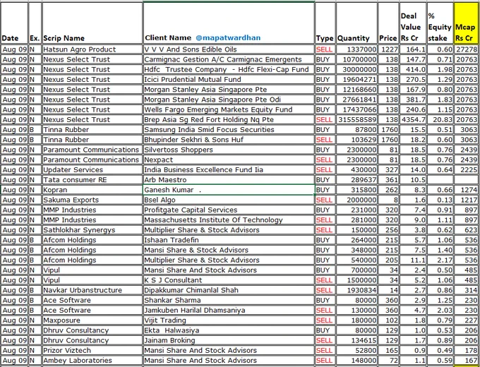Select SELL type in Hatsun Agro row

(325, 49)
